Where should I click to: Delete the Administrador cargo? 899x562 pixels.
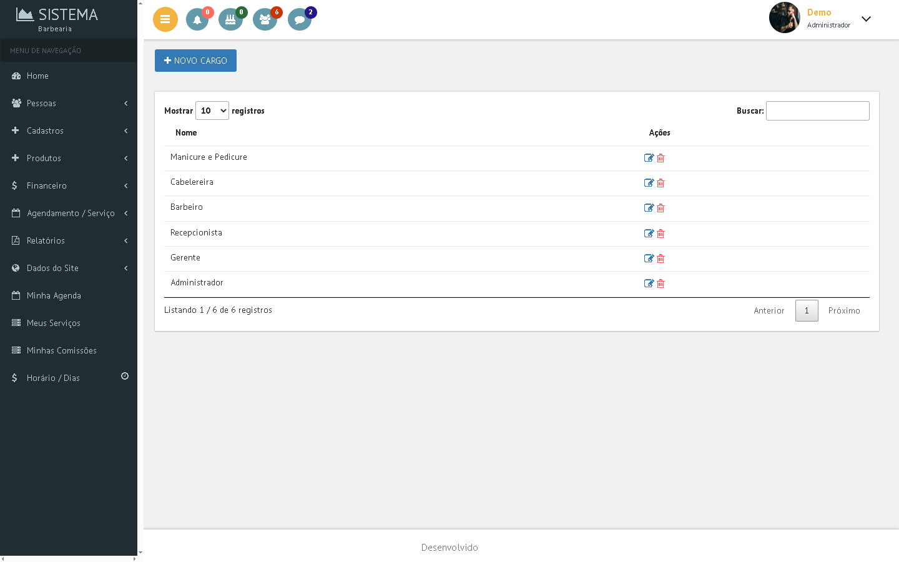point(661,283)
